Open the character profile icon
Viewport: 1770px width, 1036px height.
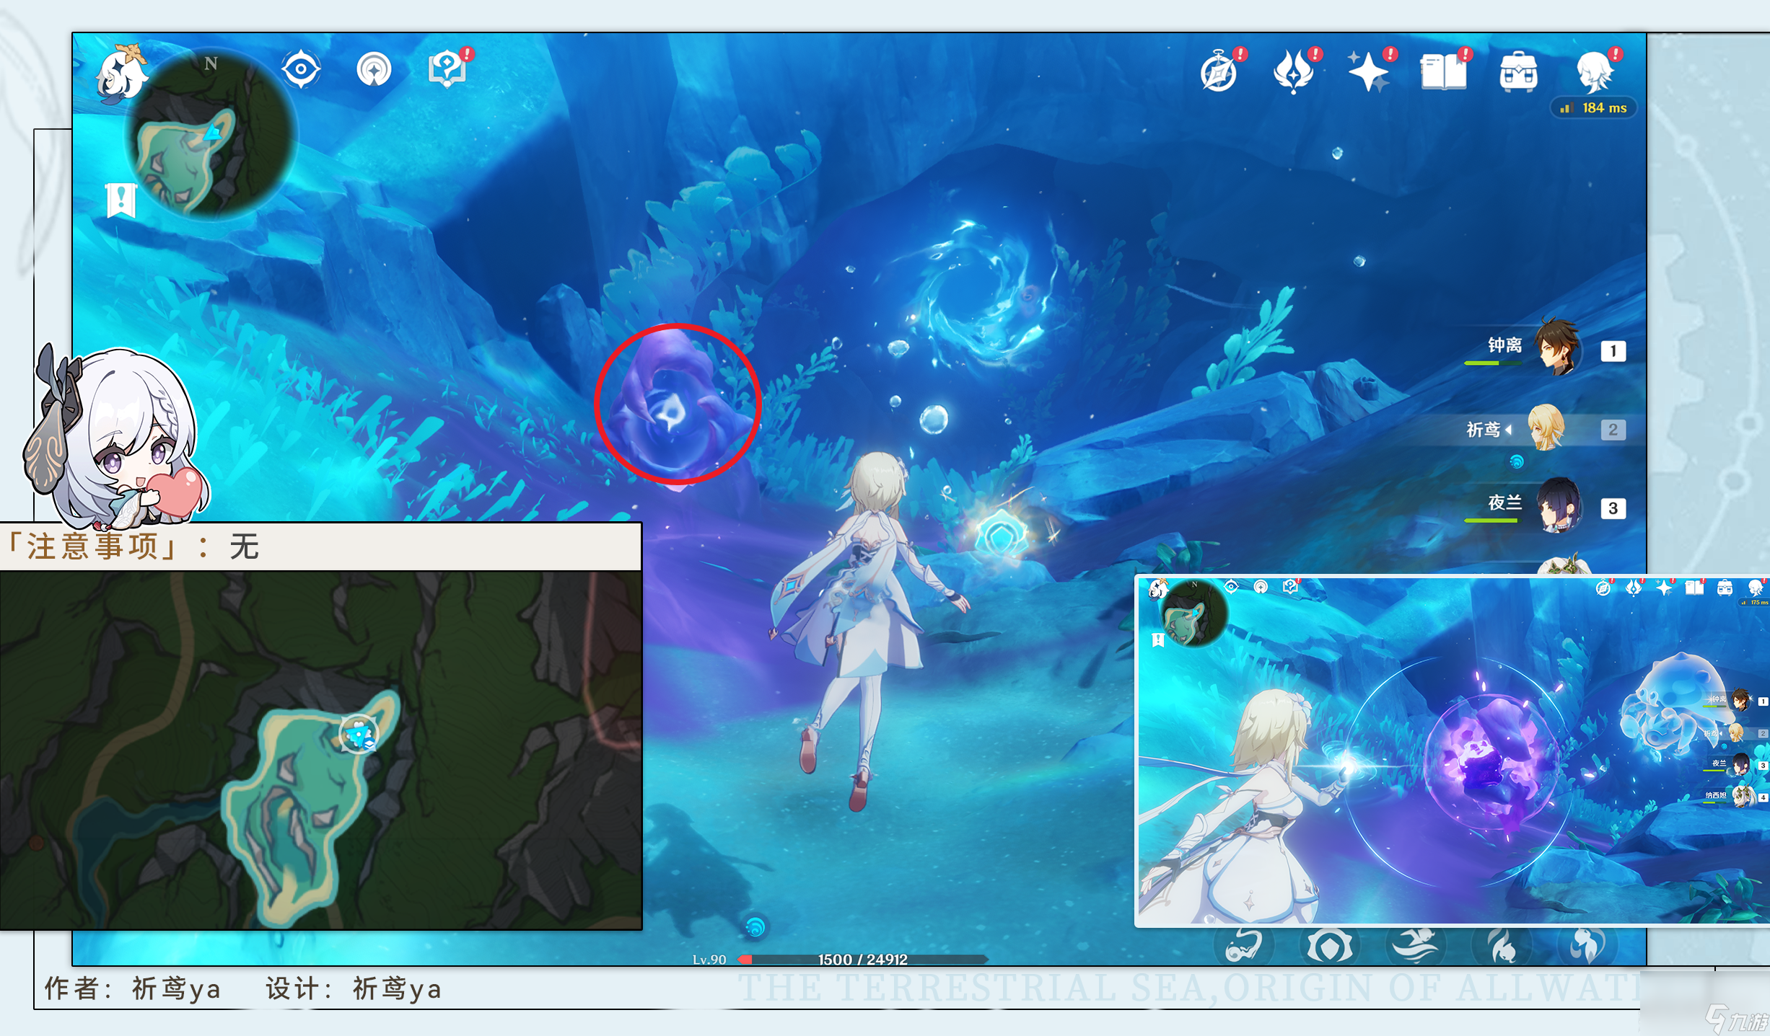(x=1597, y=72)
